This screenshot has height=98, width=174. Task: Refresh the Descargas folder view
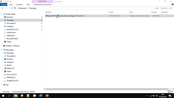[157, 8]
